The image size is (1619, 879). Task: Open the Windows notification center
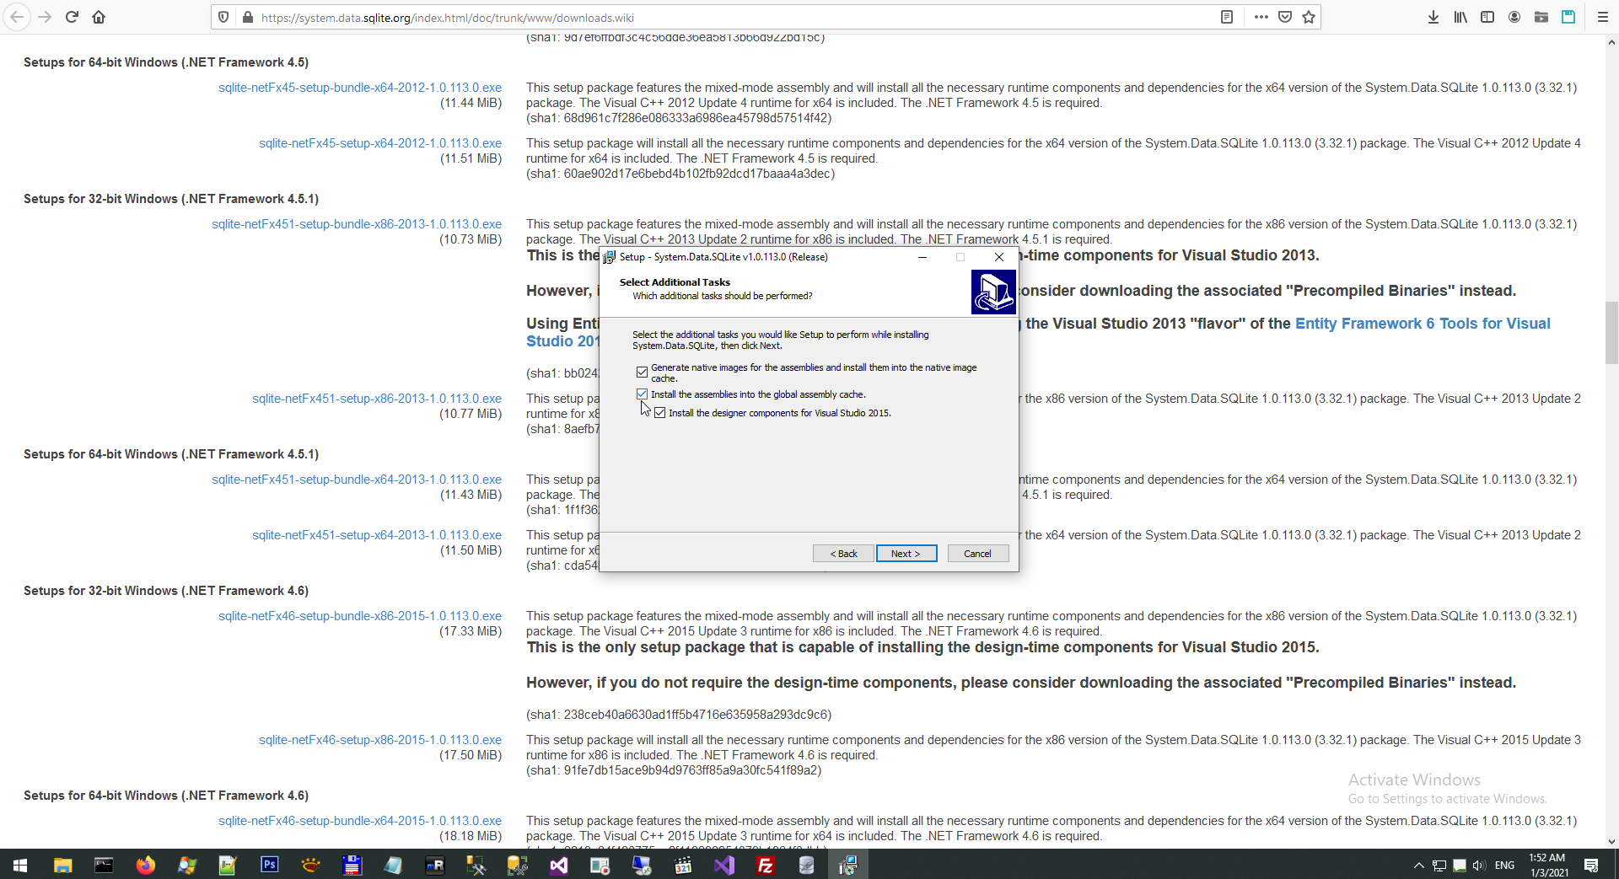1591,866
